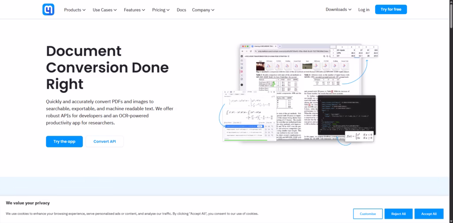The image size is (453, 223).
Task: Open the Use Cases dropdown
Action: click(105, 10)
